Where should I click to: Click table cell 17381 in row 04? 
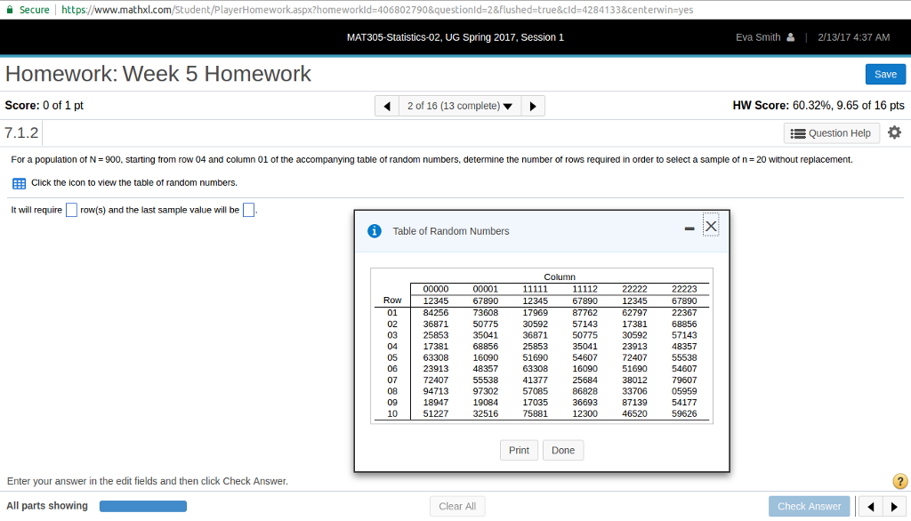pos(436,347)
